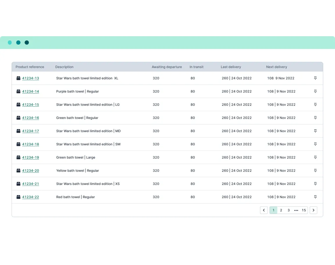Click box icon beside 41234-13
The height and width of the screenshot is (265, 335).
pos(18,78)
